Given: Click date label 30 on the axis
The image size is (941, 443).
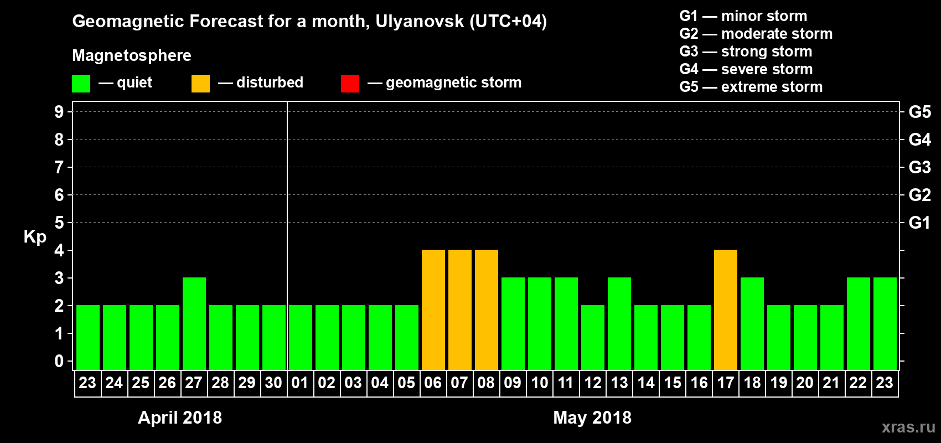Looking at the screenshot, I should (x=273, y=383).
